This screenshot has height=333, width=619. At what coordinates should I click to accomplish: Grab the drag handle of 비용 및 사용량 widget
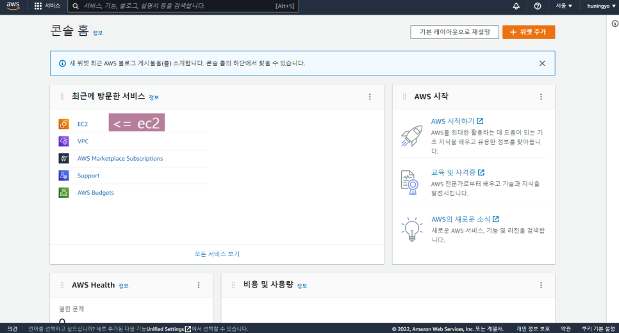[x=233, y=285]
